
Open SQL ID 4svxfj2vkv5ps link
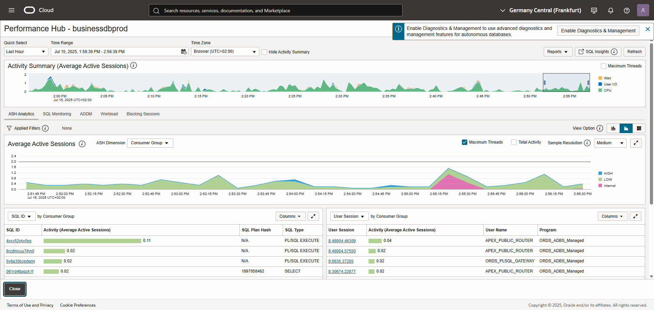[19, 241]
